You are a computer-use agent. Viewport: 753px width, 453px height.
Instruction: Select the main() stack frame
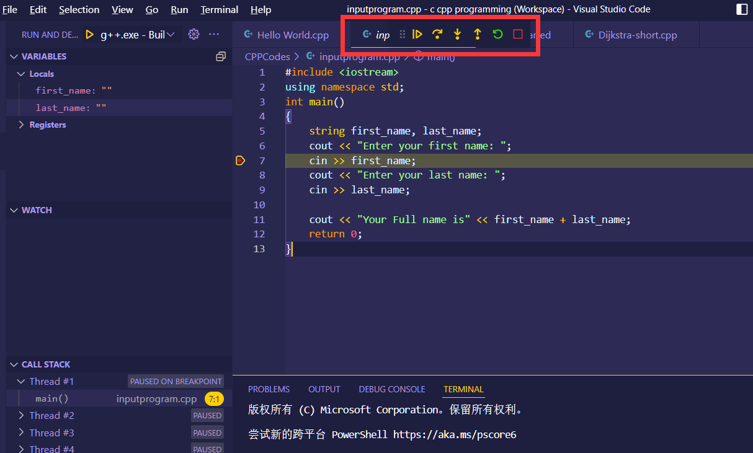point(119,399)
